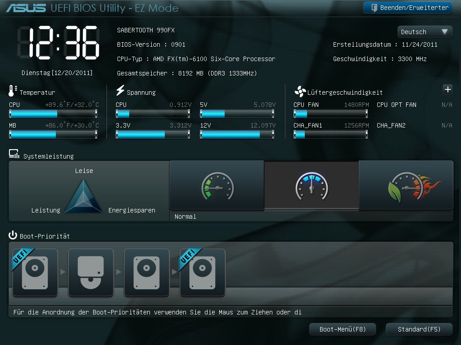This screenshot has height=345, width=461.
Task: Click the SABERTOOTH 990FX text
Action: (x=146, y=30)
